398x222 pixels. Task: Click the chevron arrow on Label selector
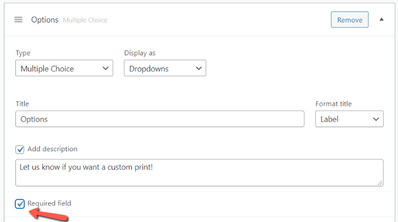point(376,119)
